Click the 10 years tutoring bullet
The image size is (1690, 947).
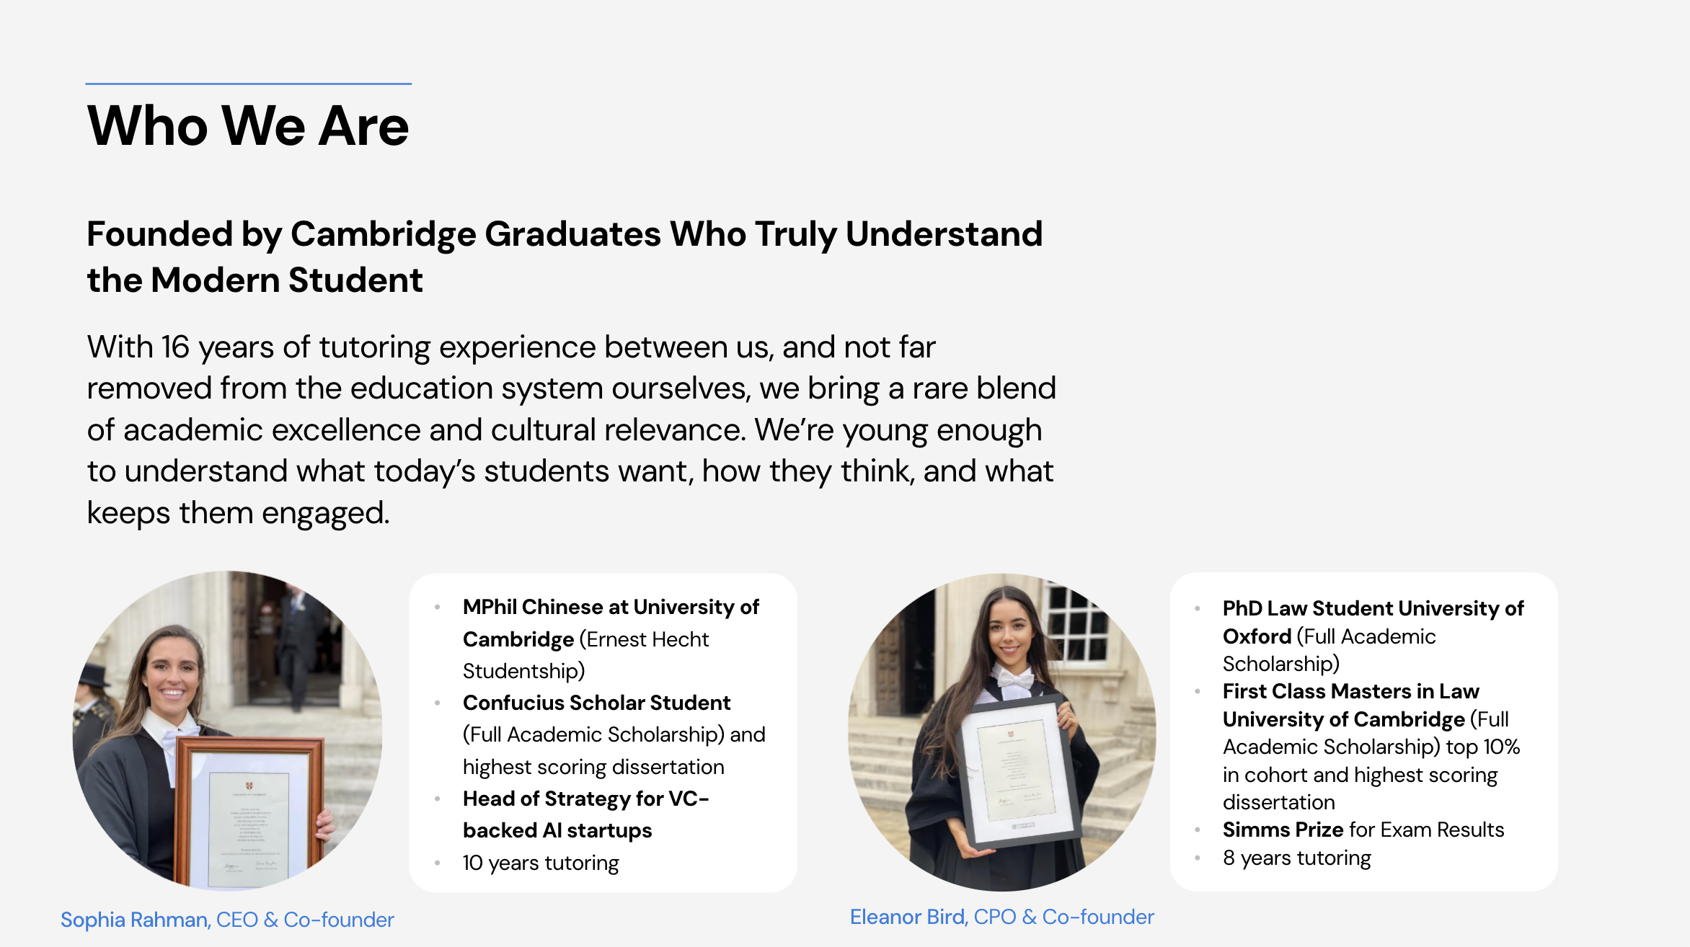(541, 863)
